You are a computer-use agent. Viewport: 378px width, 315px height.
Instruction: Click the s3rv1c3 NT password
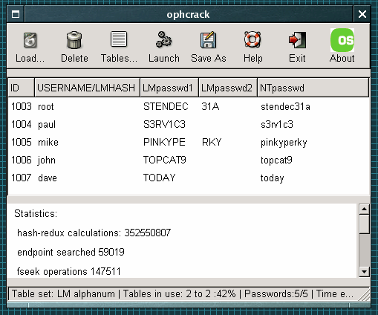point(277,124)
